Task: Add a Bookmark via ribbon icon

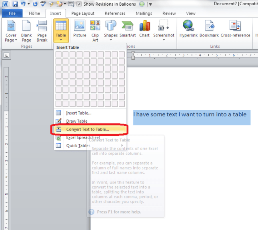Action: (x=209, y=30)
